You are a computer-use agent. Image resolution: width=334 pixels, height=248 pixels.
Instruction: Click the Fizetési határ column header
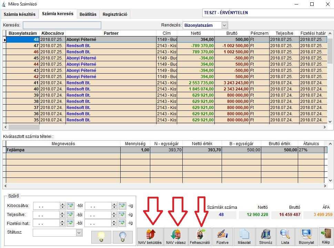pyautogui.click(x=313, y=33)
